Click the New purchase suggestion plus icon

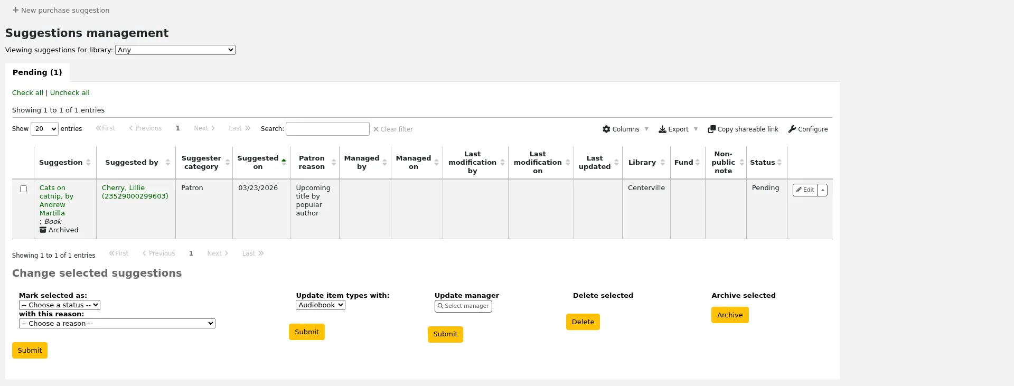click(16, 10)
